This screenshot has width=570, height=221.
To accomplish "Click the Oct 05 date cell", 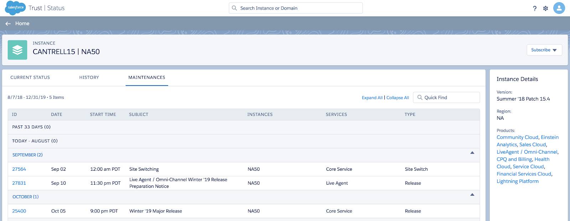I will pyautogui.click(x=58, y=211).
